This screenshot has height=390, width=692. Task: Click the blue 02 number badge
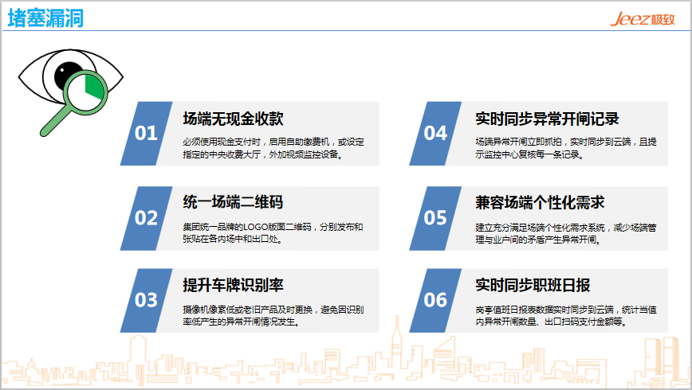[x=146, y=218]
